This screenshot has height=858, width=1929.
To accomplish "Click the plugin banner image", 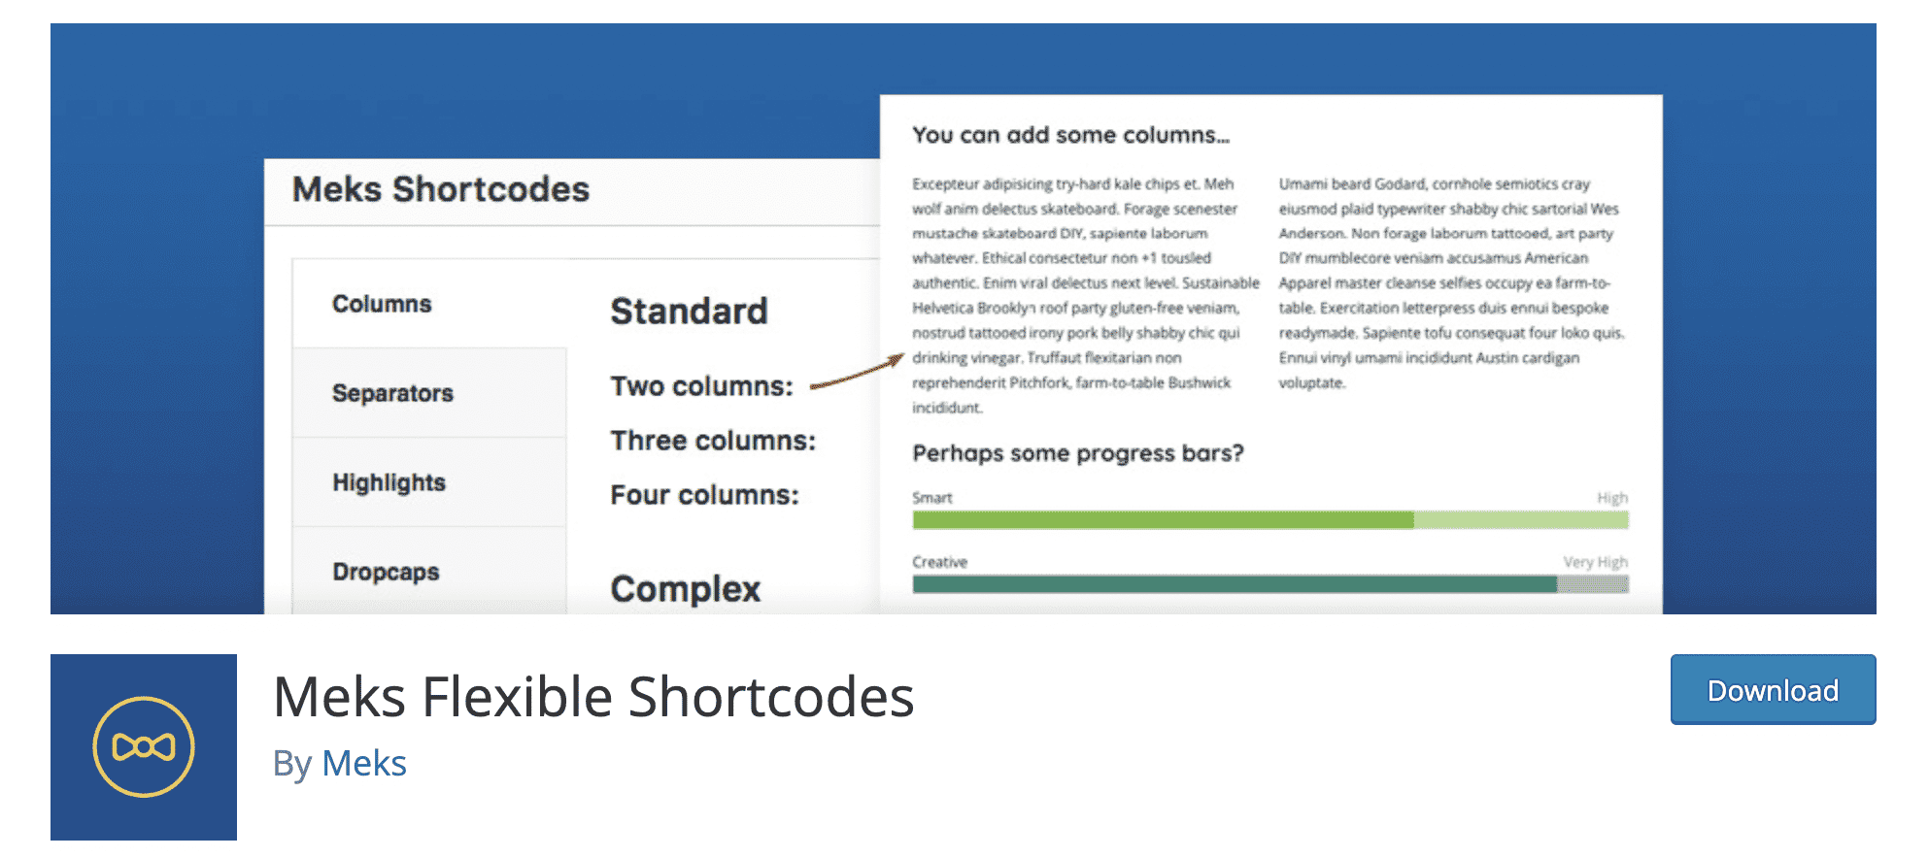I will click(964, 318).
